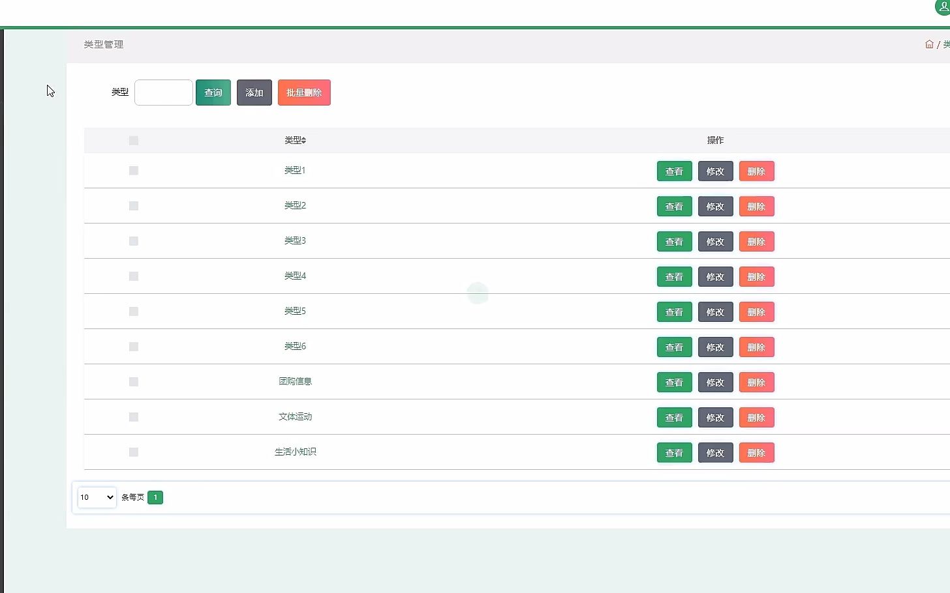
Task: Edit 文体运动 using 修改 button
Action: pos(715,418)
